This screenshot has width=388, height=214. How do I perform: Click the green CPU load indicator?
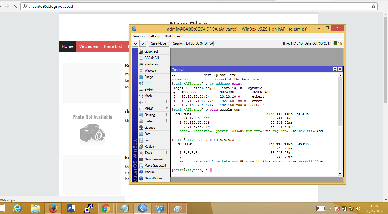(335, 43)
